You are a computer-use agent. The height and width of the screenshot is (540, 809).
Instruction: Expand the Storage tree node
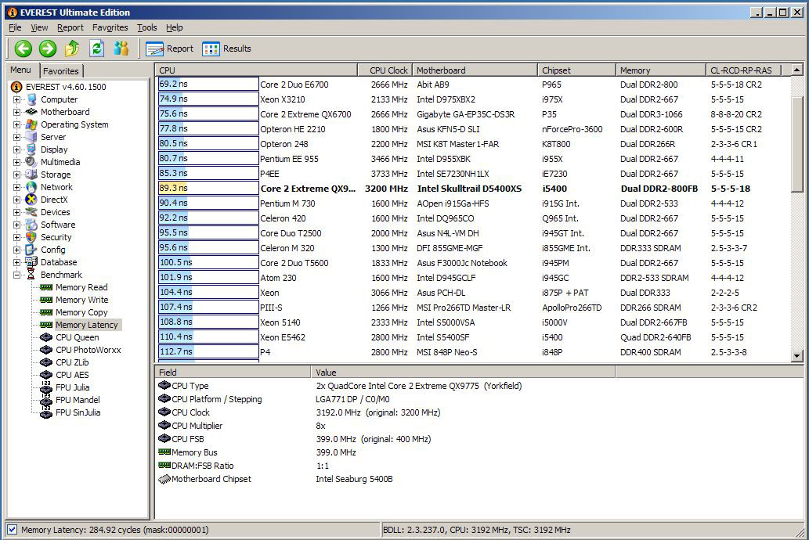(16, 175)
